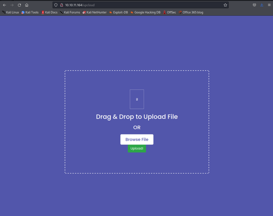Open the Kali NetHunter bookmark
The width and height of the screenshot is (273, 216).
pyautogui.click(x=95, y=12)
